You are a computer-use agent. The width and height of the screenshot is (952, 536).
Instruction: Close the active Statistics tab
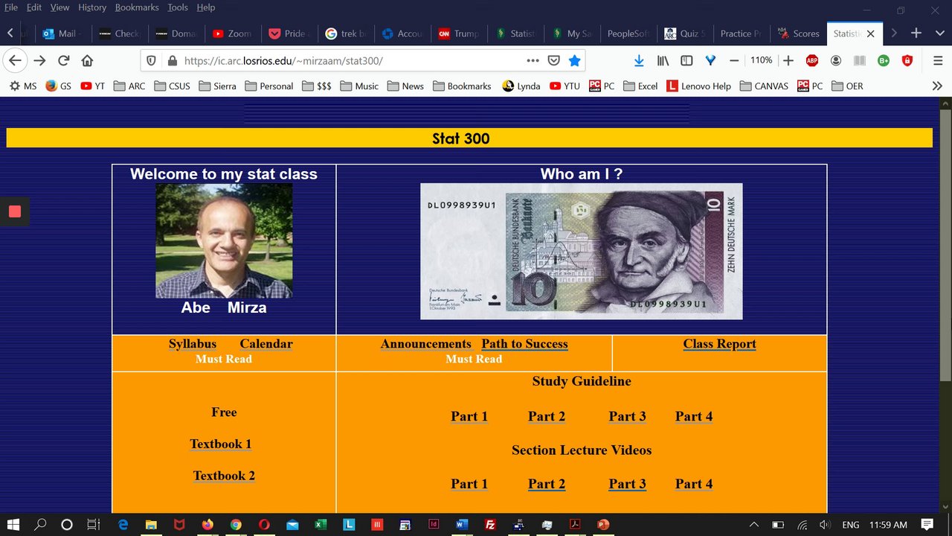coord(871,33)
